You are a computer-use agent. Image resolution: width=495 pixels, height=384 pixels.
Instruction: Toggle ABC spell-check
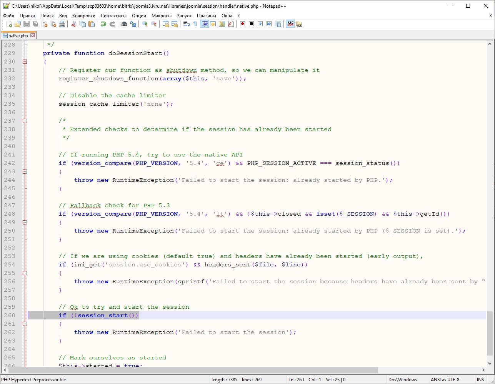click(290, 24)
